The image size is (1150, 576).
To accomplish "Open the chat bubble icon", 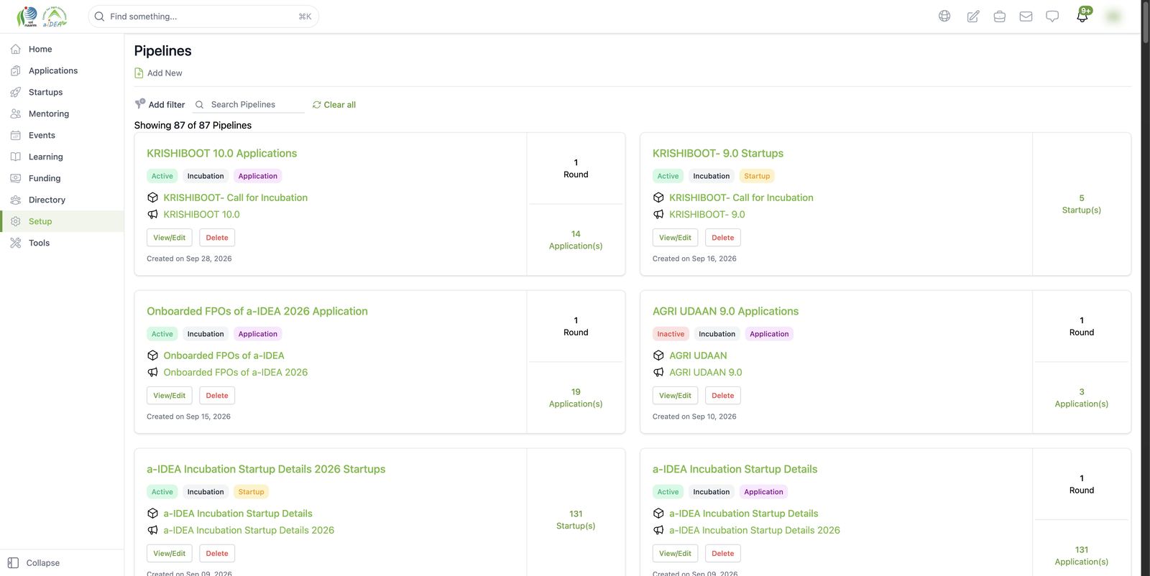I will tap(1052, 16).
